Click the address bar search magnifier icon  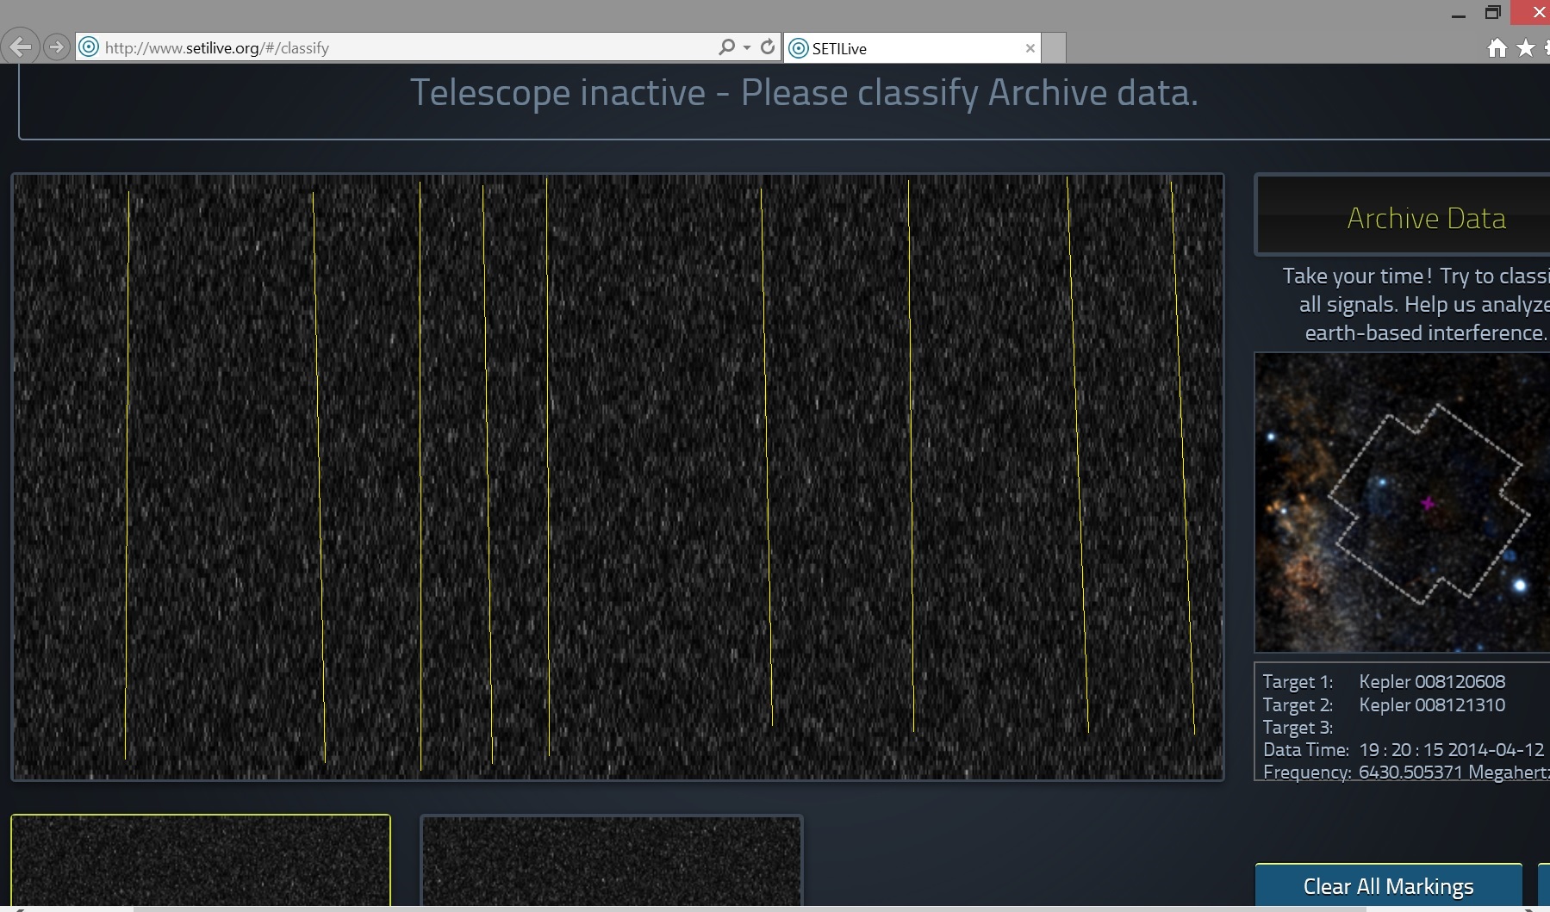726,47
